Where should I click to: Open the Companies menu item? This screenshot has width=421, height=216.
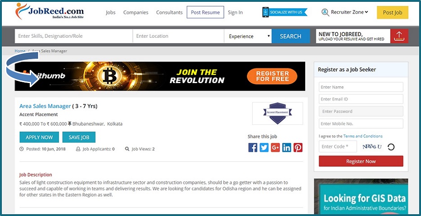pyautogui.click(x=136, y=12)
